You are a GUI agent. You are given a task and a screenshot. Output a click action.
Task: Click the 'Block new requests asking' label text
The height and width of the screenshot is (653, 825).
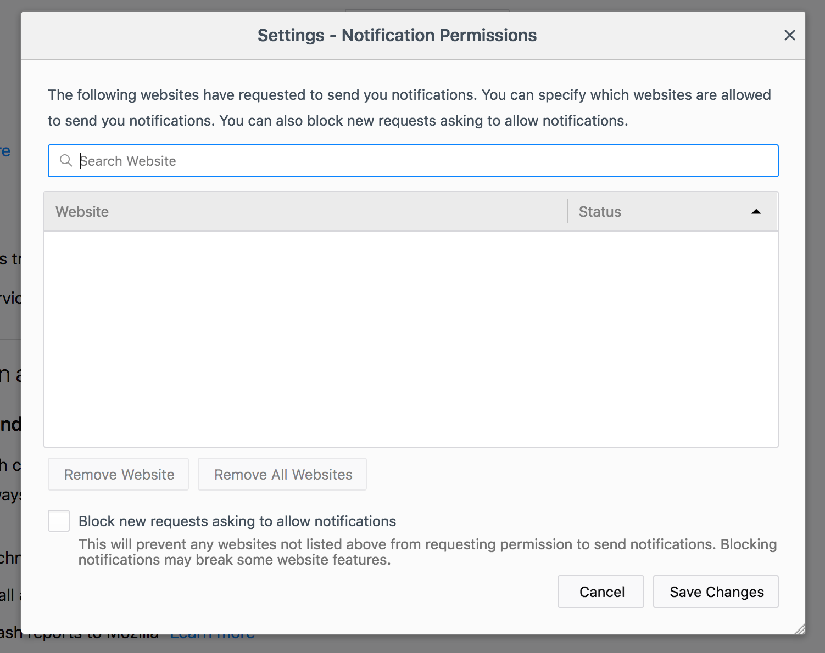click(x=237, y=521)
